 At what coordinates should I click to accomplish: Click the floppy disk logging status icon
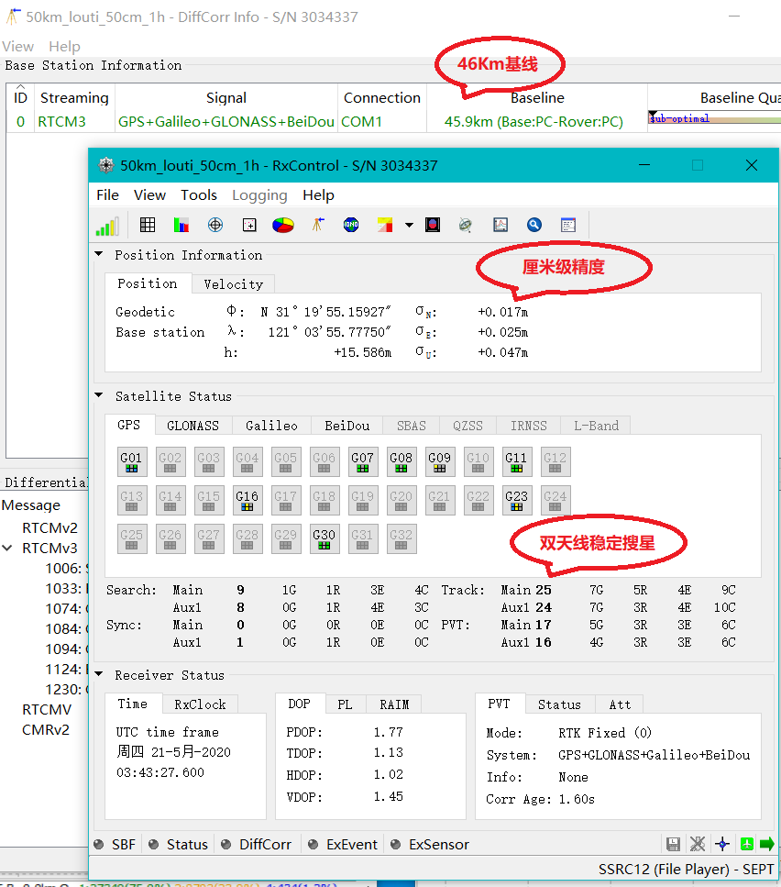(673, 845)
